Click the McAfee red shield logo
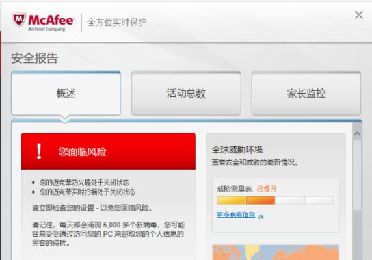 point(19,20)
